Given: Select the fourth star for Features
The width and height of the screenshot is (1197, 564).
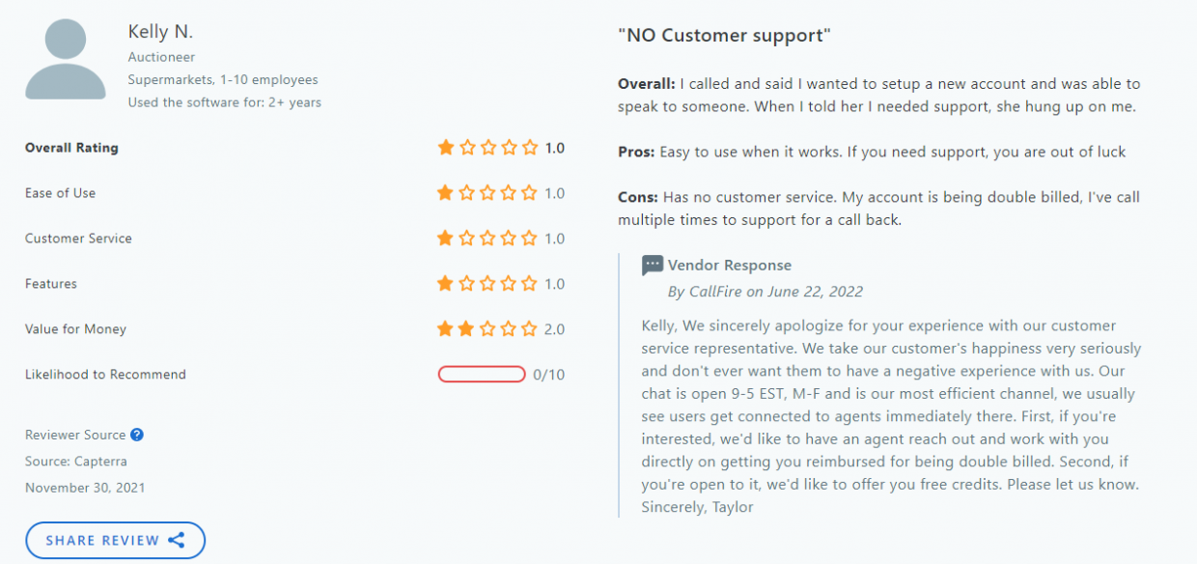Looking at the screenshot, I should [x=508, y=284].
